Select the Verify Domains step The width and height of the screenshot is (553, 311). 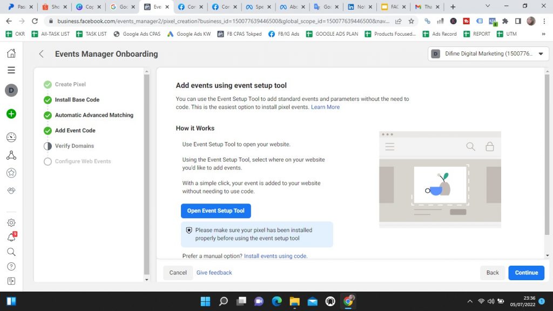click(74, 146)
